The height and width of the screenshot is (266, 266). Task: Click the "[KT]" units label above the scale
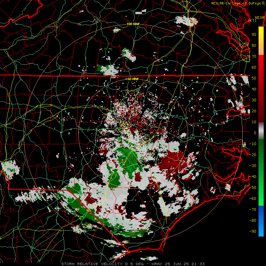click(x=252, y=20)
